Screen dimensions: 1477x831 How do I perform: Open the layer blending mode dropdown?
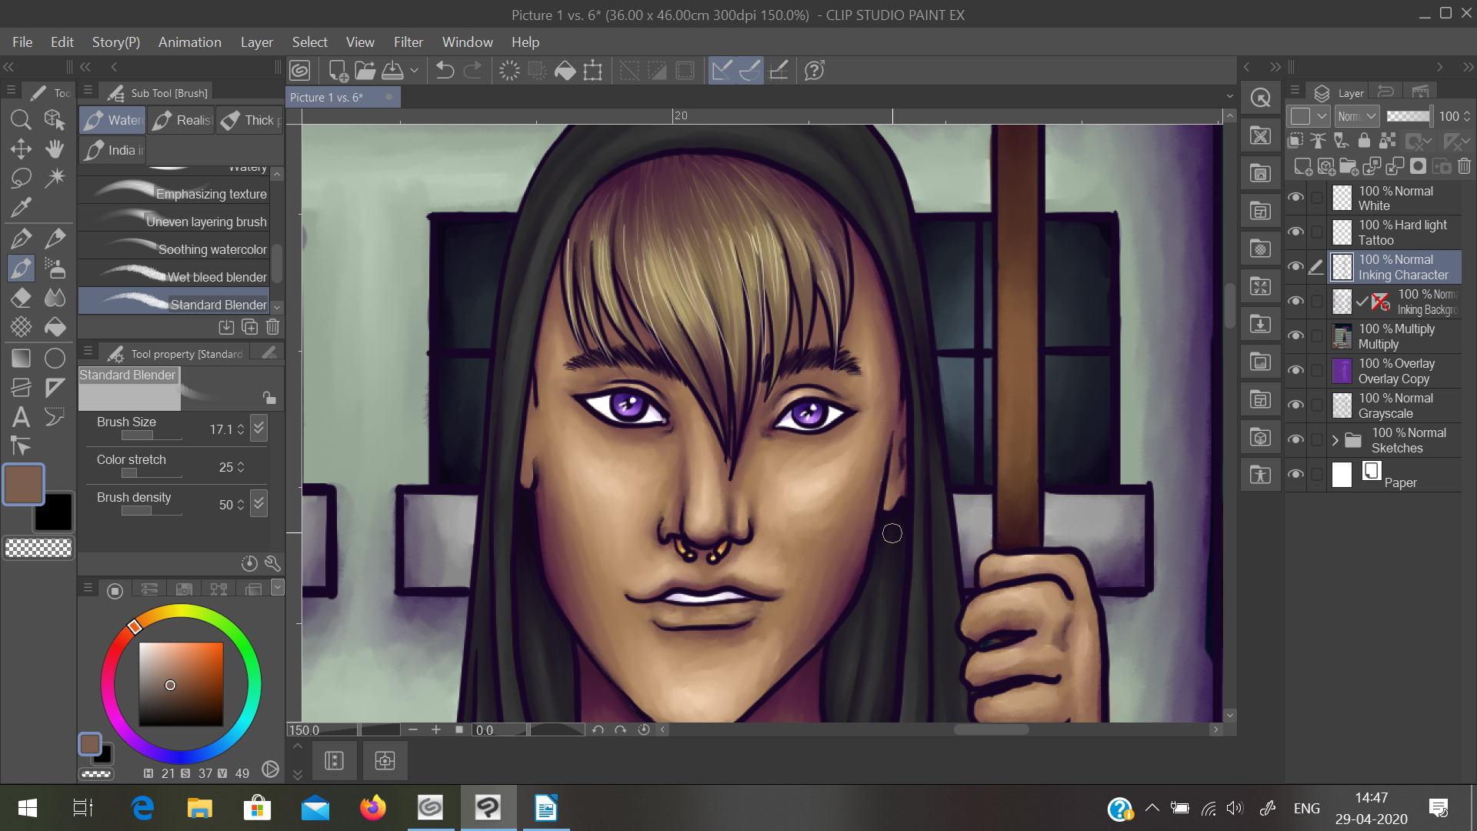pyautogui.click(x=1356, y=116)
